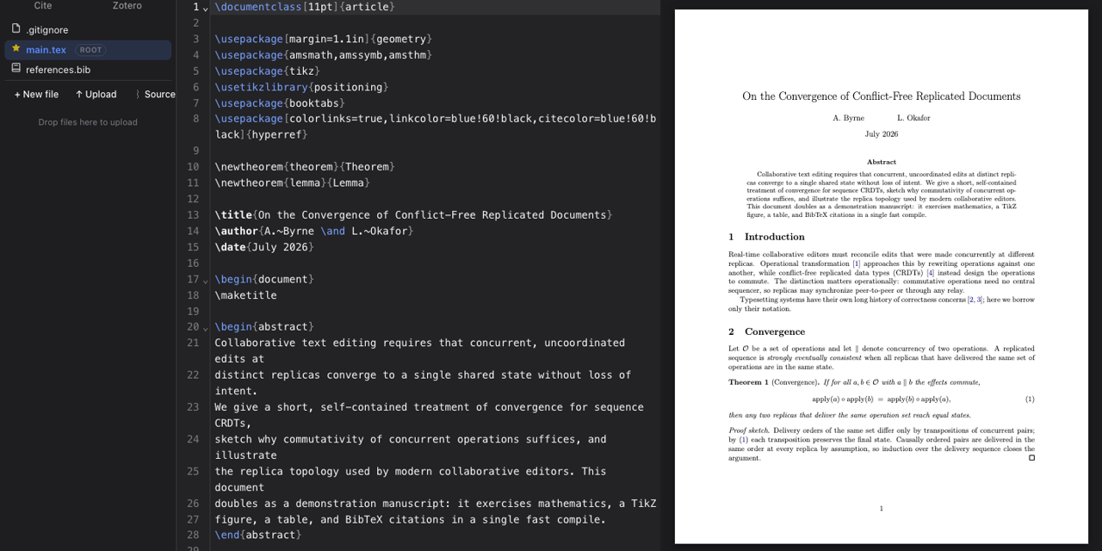
Task: Fold the abstract block at line 20
Action: [x=205, y=328]
